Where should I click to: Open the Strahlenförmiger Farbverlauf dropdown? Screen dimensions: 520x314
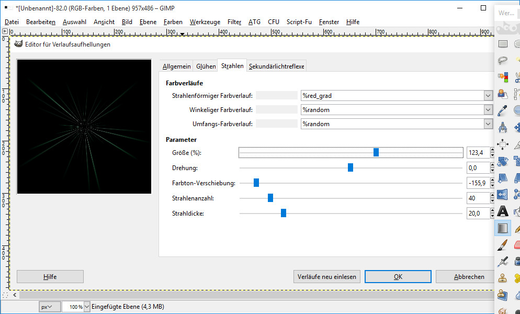coord(488,96)
